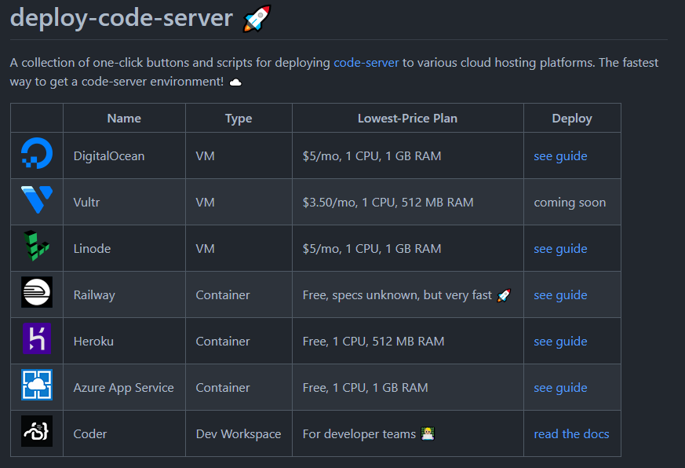Viewport: 685px width, 468px height.
Task: Click the 'Container' type in the Heroku row
Action: click(223, 342)
